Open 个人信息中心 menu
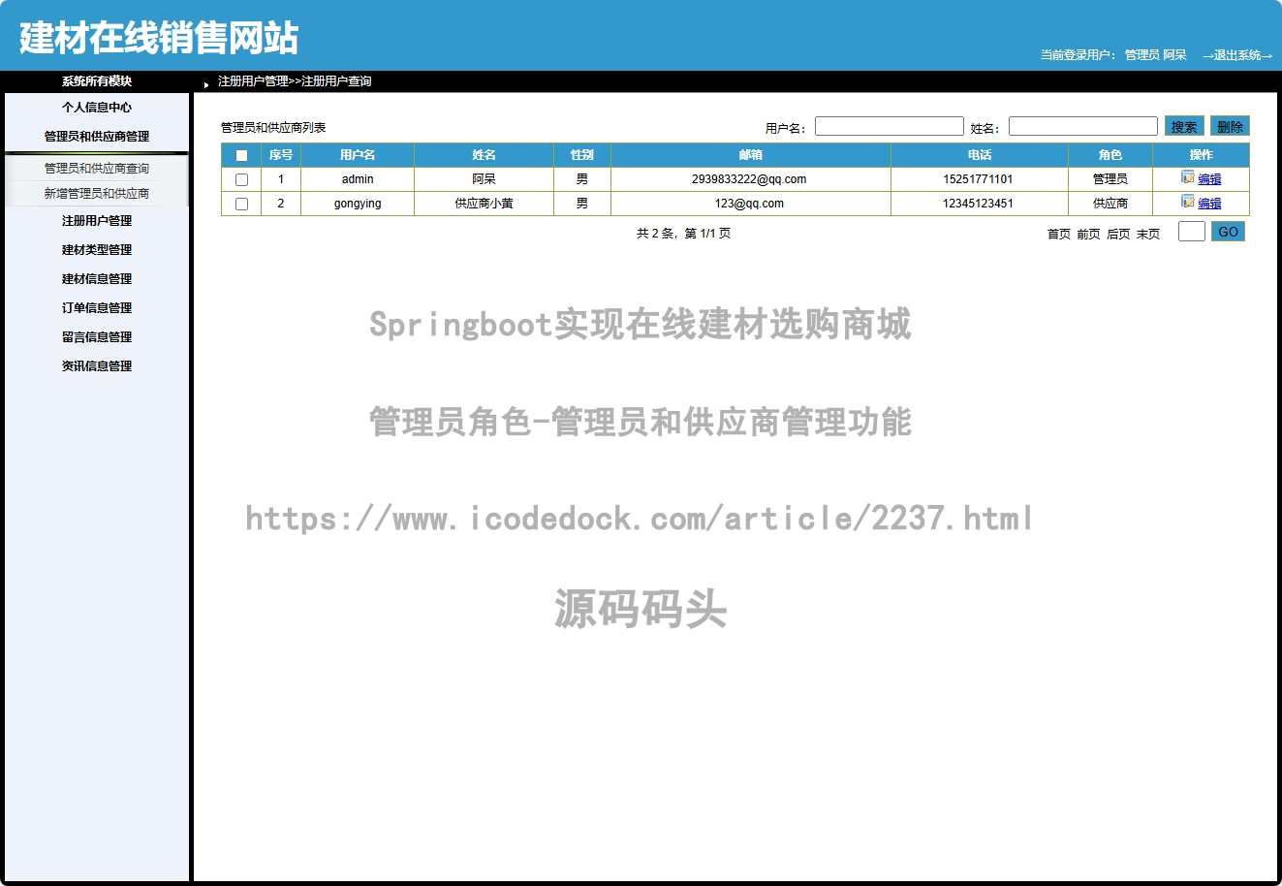 tap(97, 108)
